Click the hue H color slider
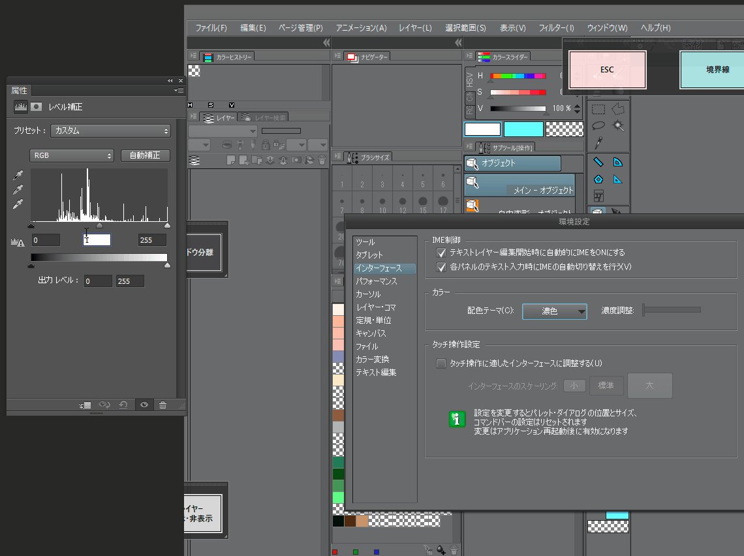Image resolution: width=744 pixels, height=556 pixels. pos(518,76)
